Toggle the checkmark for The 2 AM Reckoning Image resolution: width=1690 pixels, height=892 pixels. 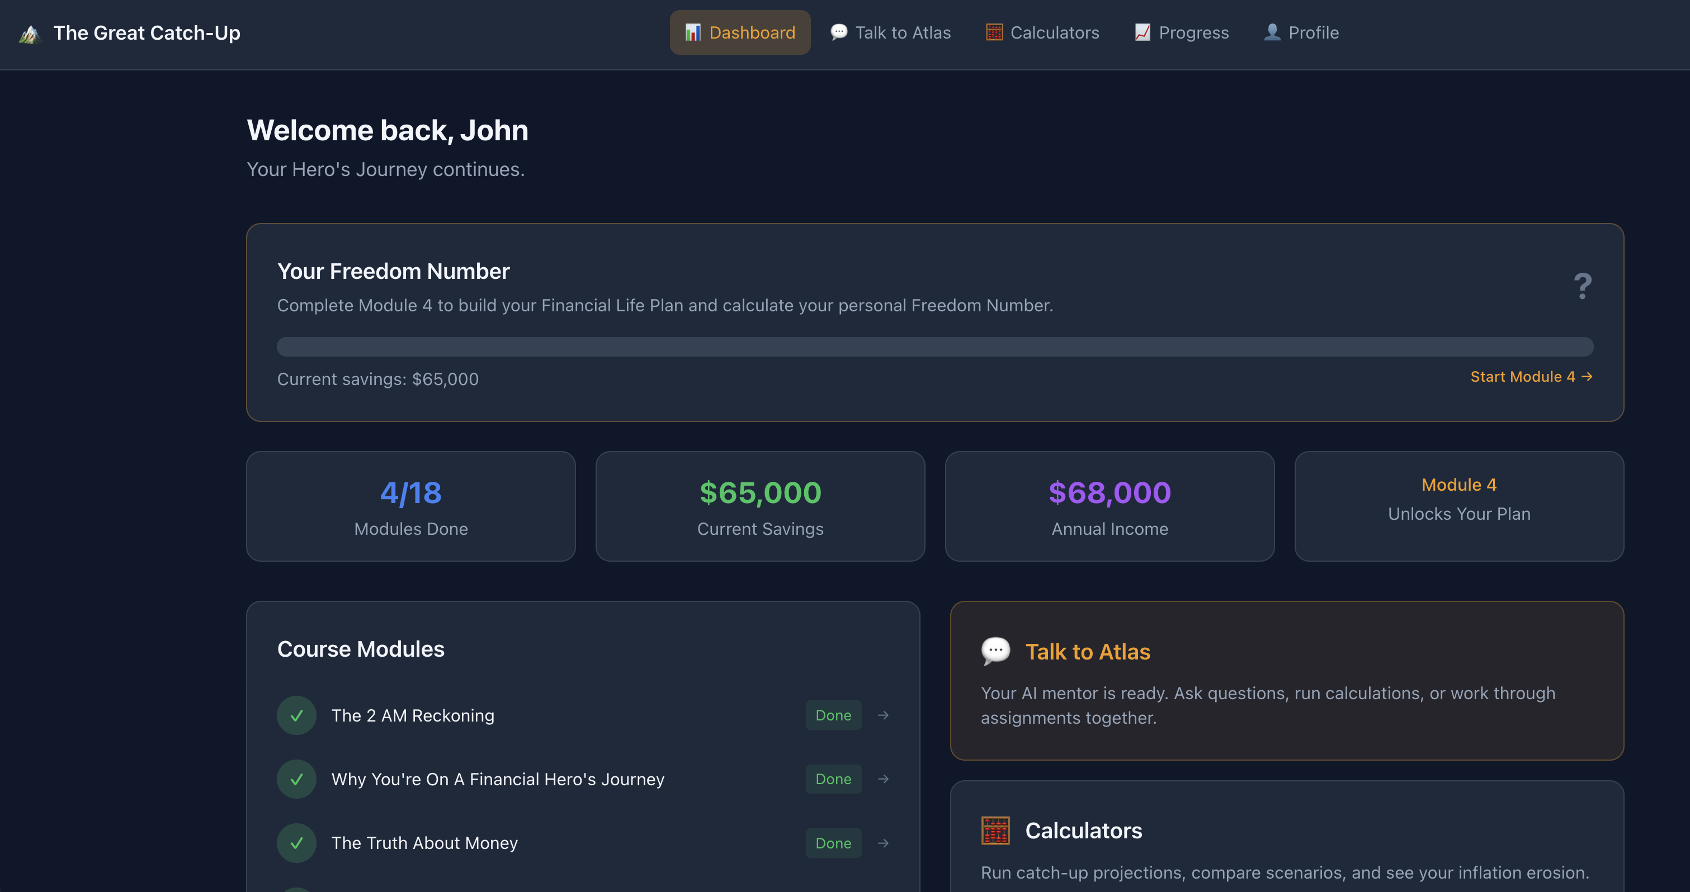click(296, 715)
